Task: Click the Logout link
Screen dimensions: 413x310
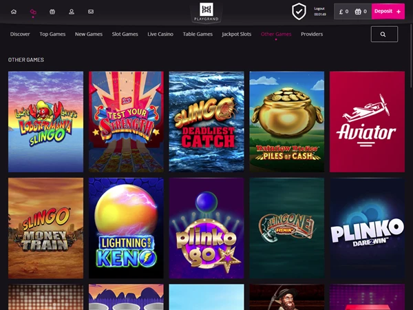Action: 319,8
